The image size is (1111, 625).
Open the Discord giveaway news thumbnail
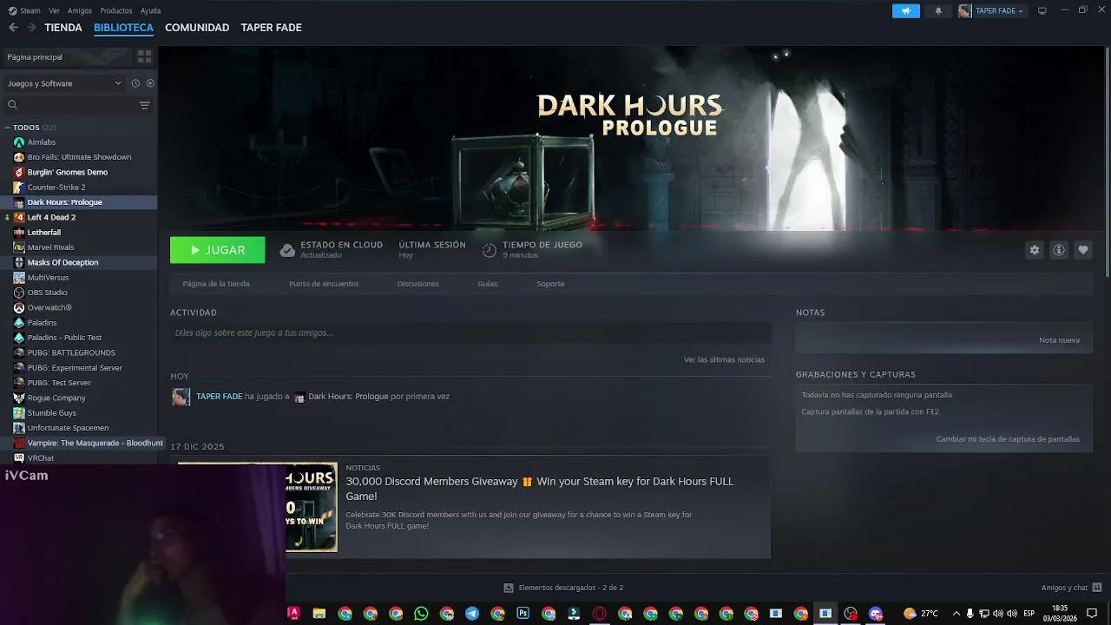click(x=312, y=507)
